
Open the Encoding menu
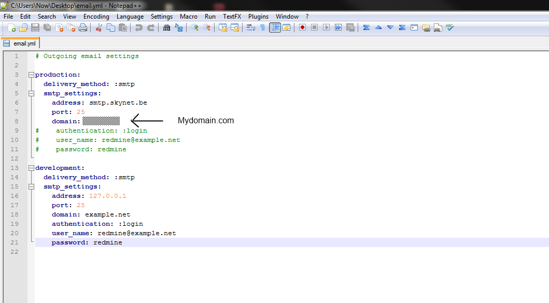[x=96, y=16]
